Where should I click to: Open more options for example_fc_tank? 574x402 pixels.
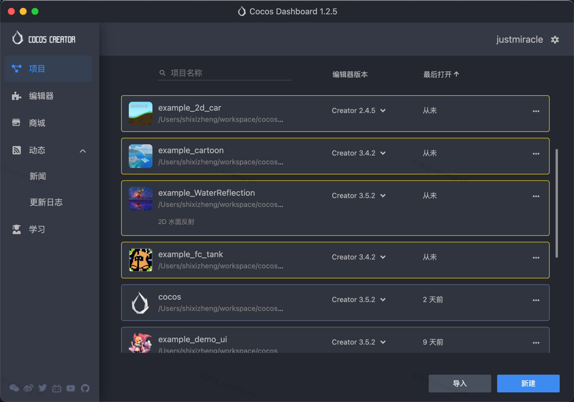(x=536, y=257)
